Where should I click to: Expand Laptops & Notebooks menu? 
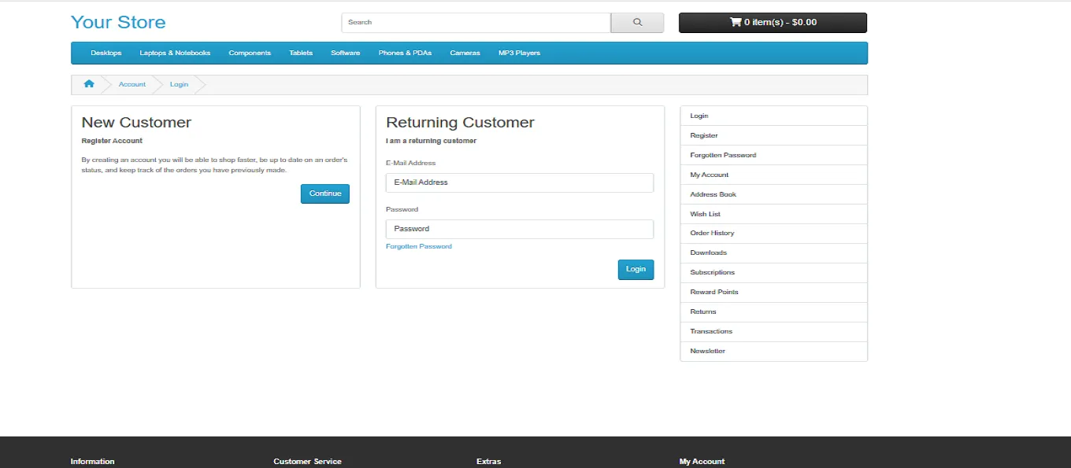click(175, 53)
